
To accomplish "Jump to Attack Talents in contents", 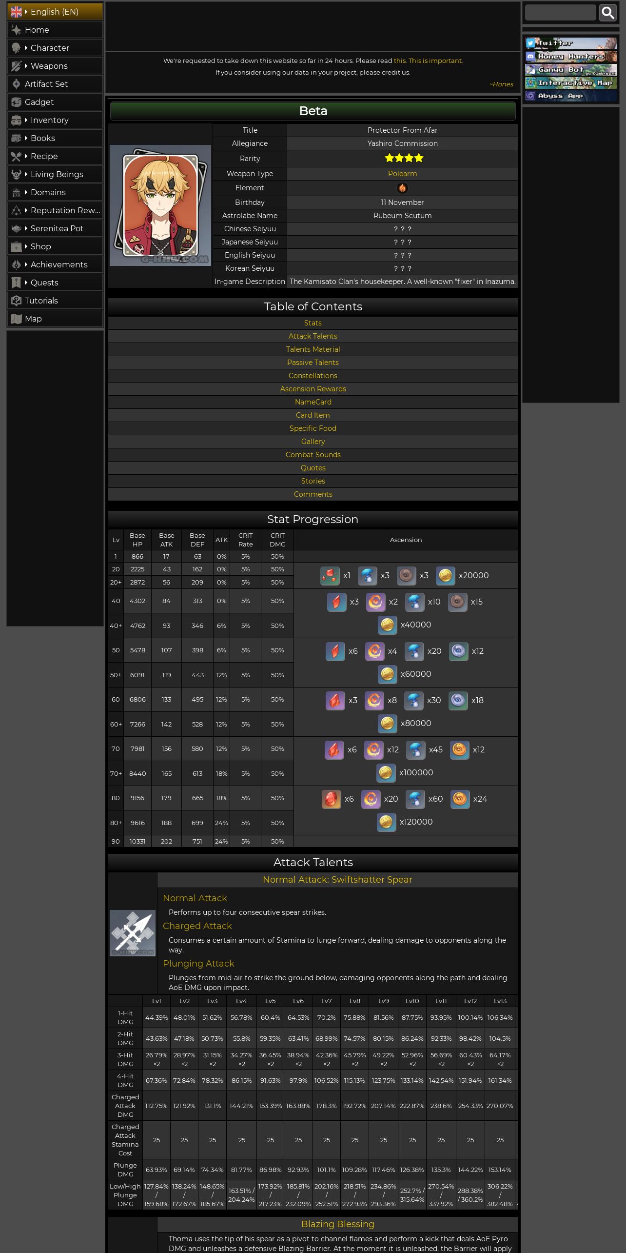I will coord(313,336).
